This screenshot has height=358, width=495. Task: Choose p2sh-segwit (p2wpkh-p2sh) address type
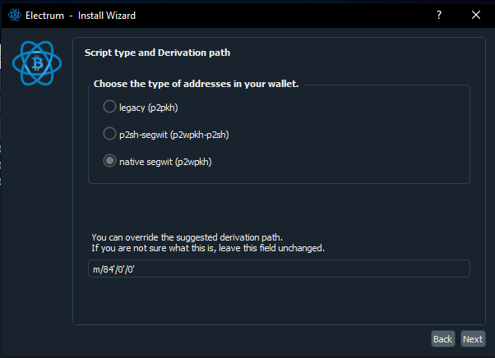[109, 134]
